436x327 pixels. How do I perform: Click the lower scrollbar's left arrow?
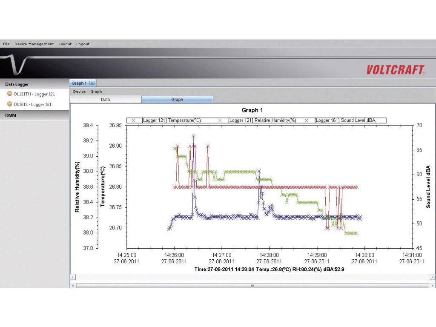(x=73, y=286)
